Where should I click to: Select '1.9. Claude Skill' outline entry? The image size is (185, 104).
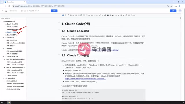click(x=11, y=75)
